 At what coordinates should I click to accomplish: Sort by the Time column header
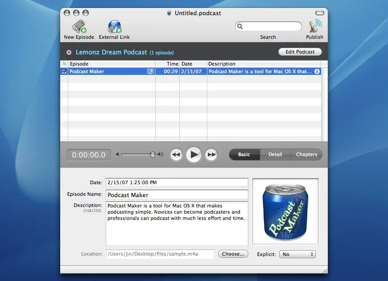168,64
